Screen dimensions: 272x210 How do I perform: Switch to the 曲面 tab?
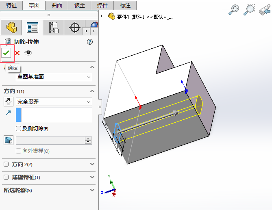[57, 5]
